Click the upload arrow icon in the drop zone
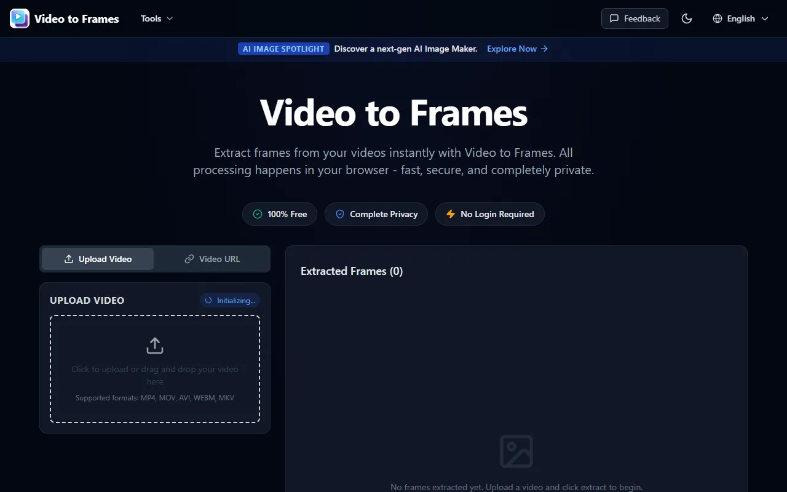Viewport: 787px width, 492px height. click(x=155, y=346)
